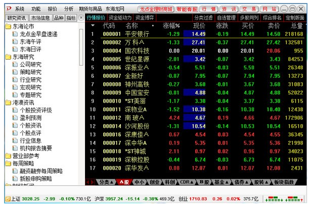Viewport: 311px width, 209px height.
Task: Expand the CDR tab menu
Action: [x=192, y=182]
